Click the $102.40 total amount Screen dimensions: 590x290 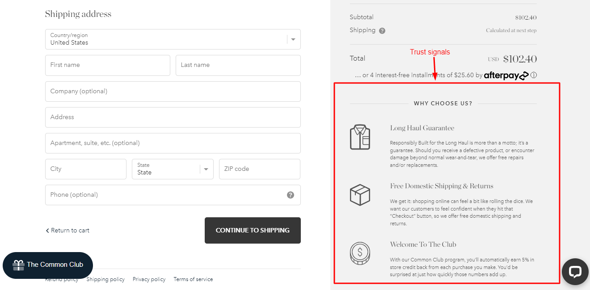[x=520, y=59]
